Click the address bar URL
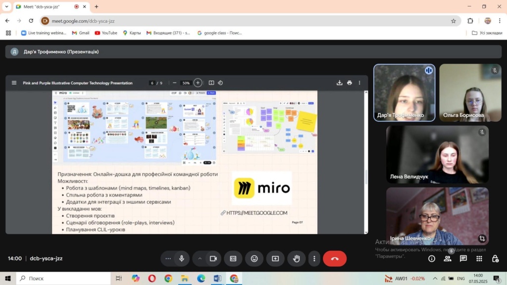 [x=83, y=21]
